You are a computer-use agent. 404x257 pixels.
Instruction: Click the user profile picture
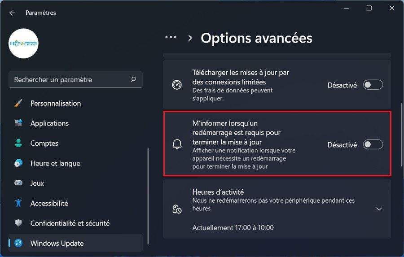pyautogui.click(x=23, y=44)
